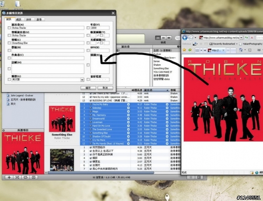Image resolution: width=263 pixels, height=201 pixels.
Task: Open John Legend - Evolver playlist
Action: coord(22,96)
